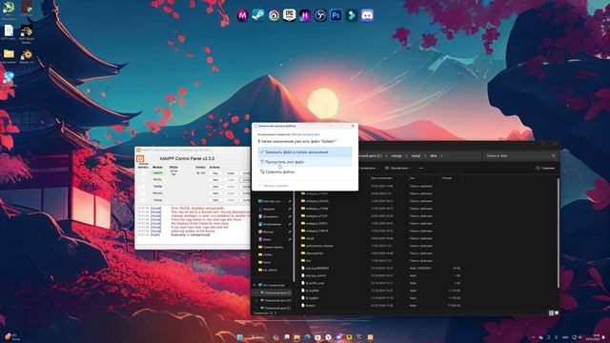Sort by Дата изменения column header

click(381, 178)
